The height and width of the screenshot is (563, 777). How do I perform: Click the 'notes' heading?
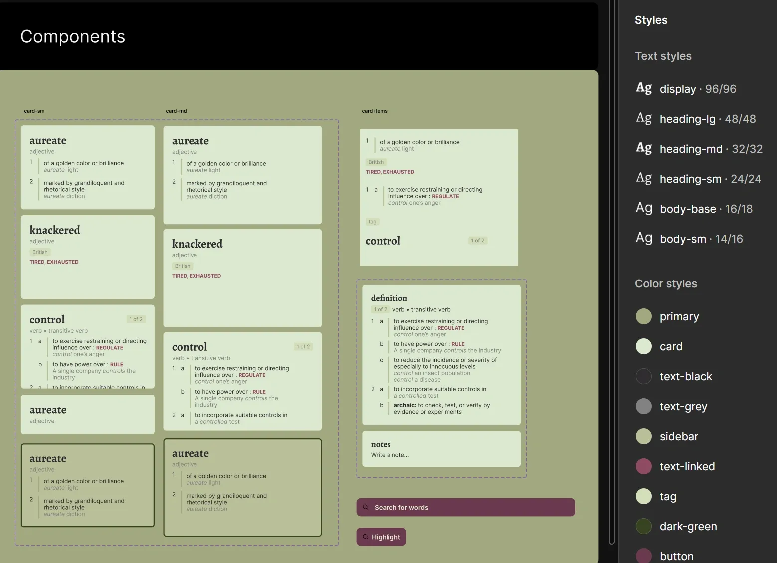(381, 444)
